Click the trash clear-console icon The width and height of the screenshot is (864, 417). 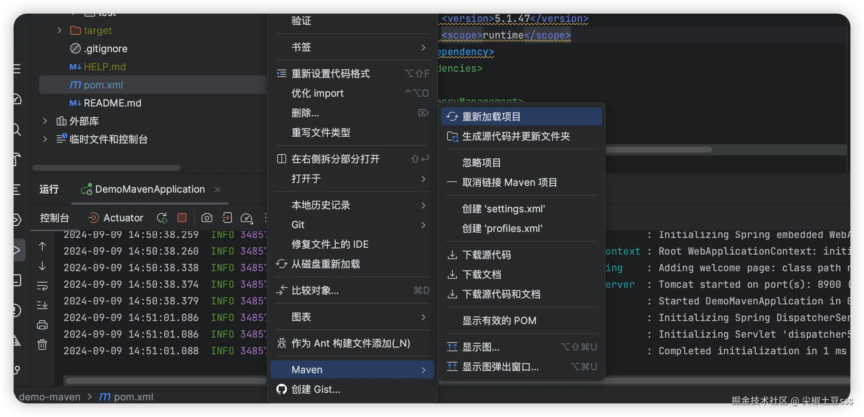point(42,344)
